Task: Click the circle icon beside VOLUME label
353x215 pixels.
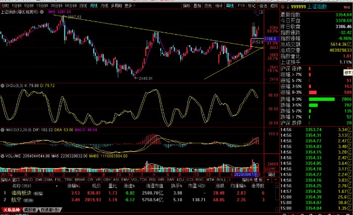Action: [2, 156]
